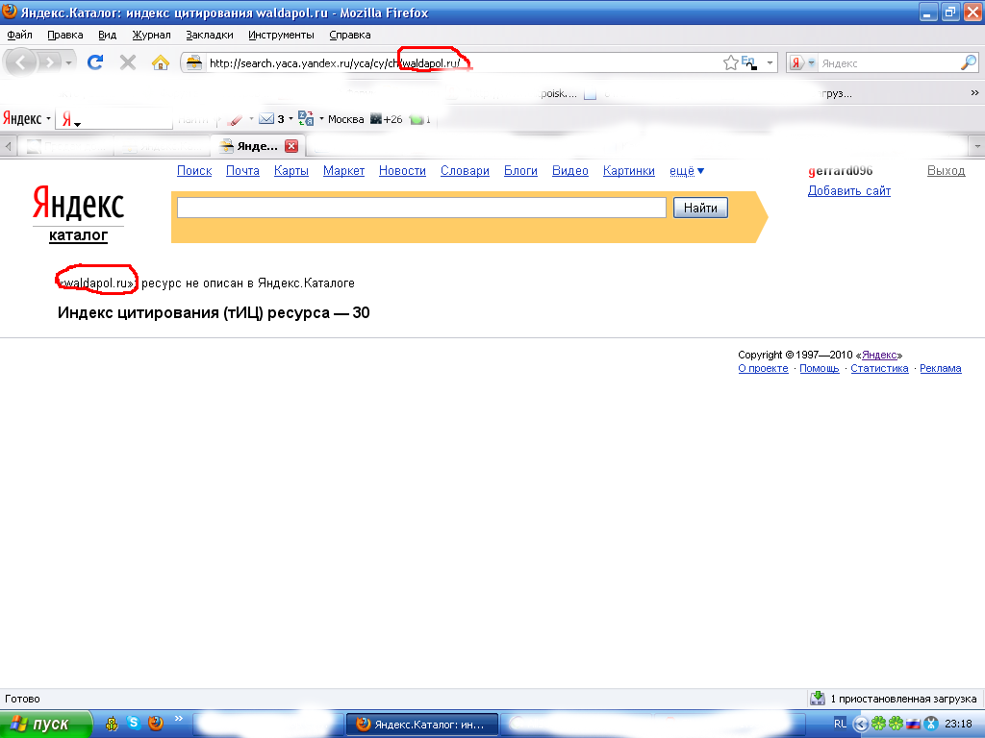List all tabs with the dropdown arrow
This screenshot has width=985, height=738.
pos(977,146)
